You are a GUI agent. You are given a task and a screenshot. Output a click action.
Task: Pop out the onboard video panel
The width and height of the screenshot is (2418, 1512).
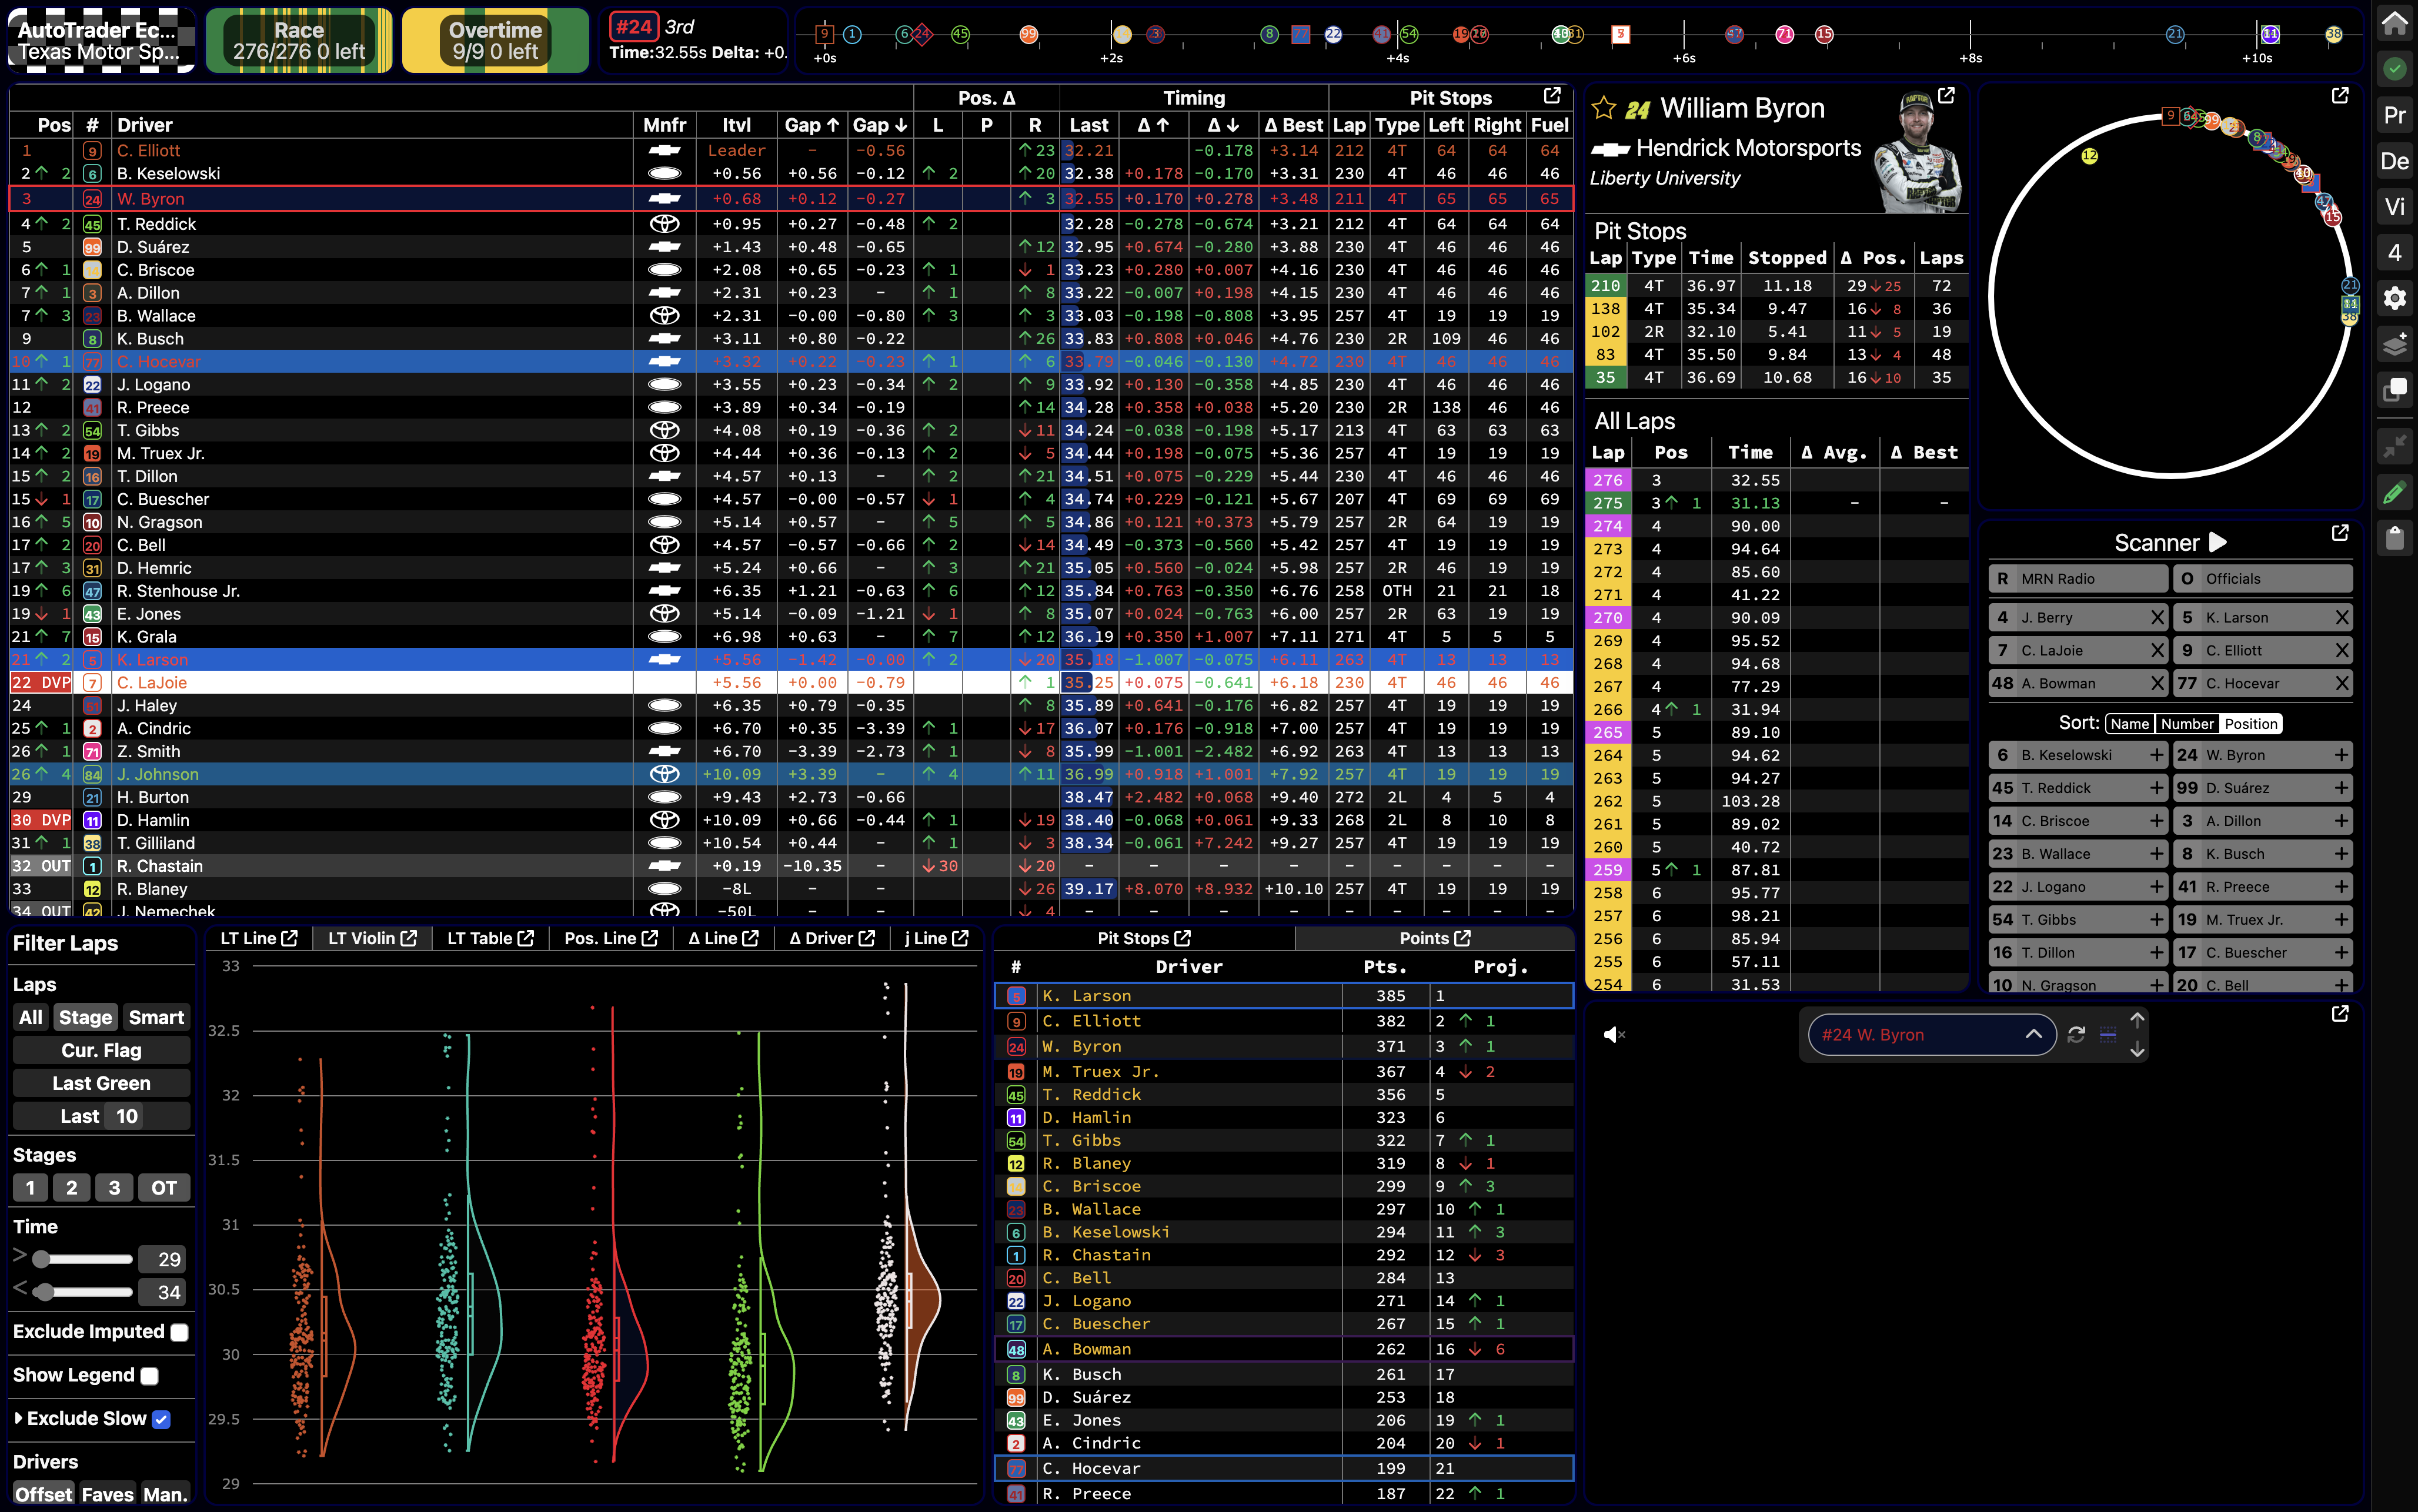[2340, 1014]
